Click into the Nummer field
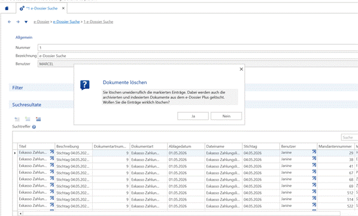 click(x=198, y=48)
